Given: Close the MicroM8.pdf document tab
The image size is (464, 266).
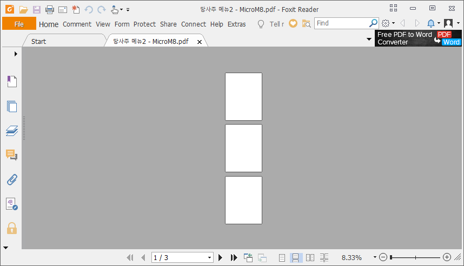Looking at the screenshot, I should (200, 42).
